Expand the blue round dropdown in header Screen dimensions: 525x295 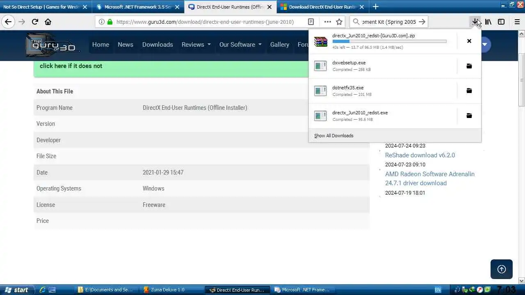pyautogui.click(x=485, y=45)
